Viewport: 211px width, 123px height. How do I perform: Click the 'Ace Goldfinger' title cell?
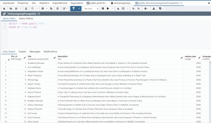tap(42, 67)
